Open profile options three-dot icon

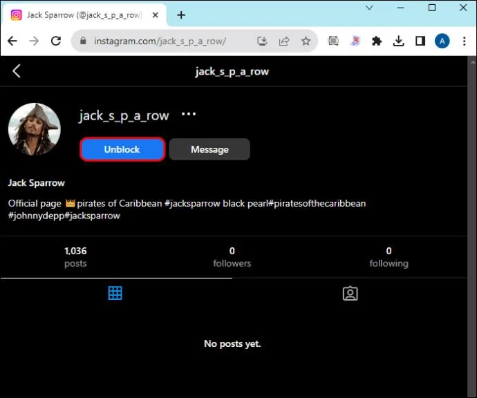[x=189, y=114]
